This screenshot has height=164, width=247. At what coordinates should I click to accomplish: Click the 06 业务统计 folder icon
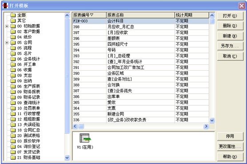[x=13, y=59]
